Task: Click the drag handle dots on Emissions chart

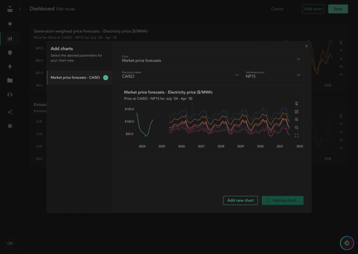Action: [341, 148]
